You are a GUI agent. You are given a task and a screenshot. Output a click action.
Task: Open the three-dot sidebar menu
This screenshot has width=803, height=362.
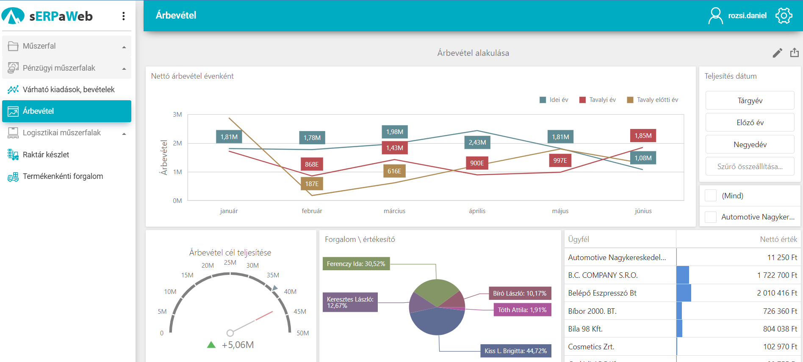click(123, 16)
